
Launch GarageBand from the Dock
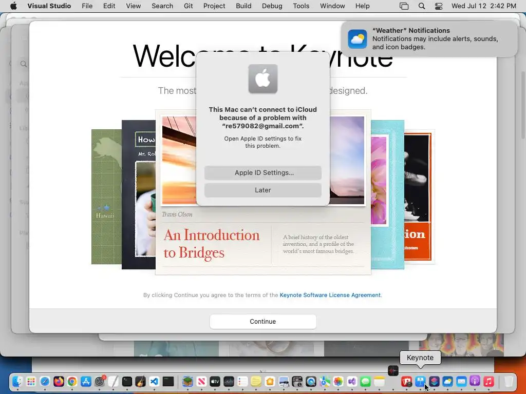(141, 381)
